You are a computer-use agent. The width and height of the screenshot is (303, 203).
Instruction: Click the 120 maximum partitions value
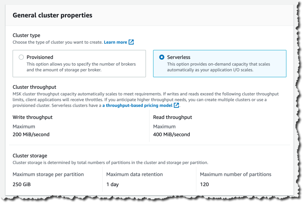[204, 184]
